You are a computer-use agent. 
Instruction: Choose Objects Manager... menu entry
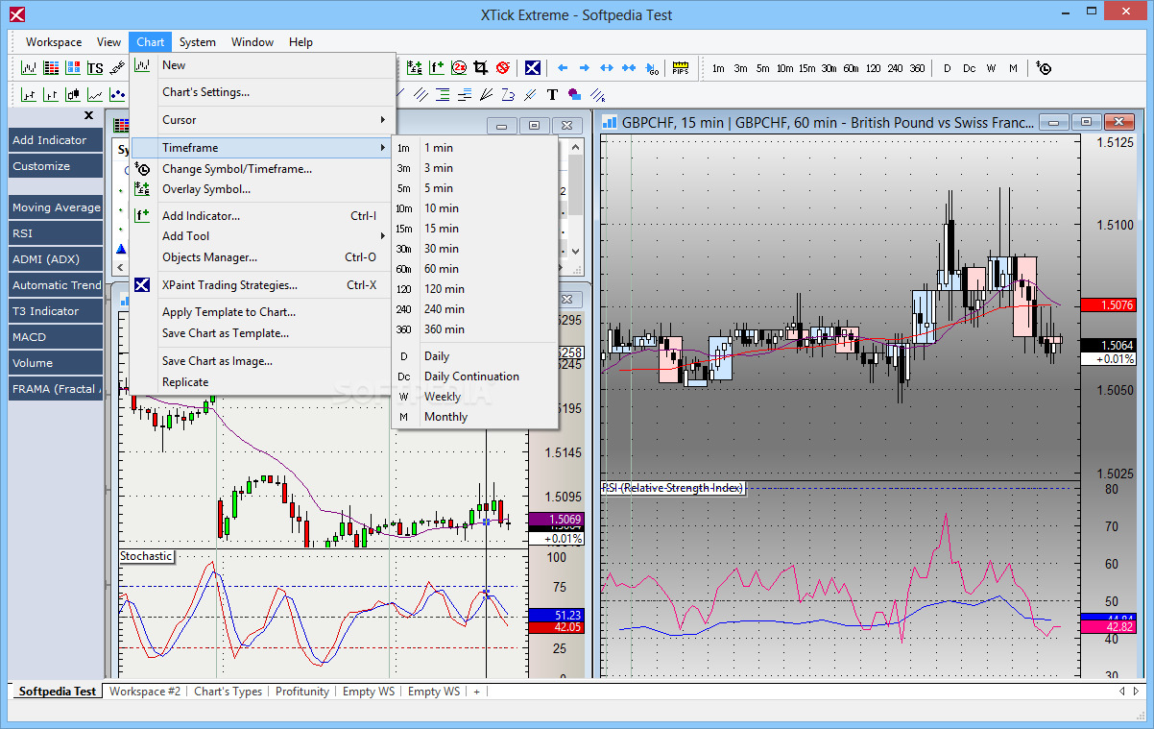tap(263, 257)
